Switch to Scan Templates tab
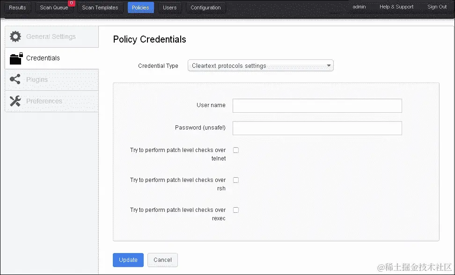Viewport: 455px width, 275px height. point(100,7)
